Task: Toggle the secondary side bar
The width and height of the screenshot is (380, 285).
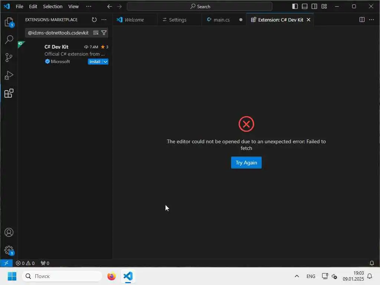Action: [x=314, y=7]
